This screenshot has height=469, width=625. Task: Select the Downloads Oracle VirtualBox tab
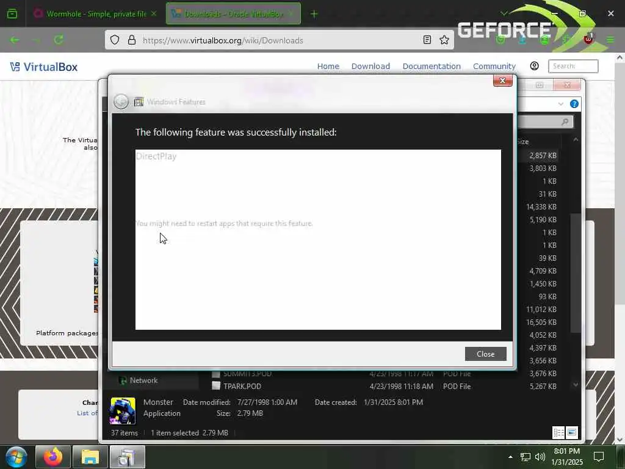[x=233, y=13]
